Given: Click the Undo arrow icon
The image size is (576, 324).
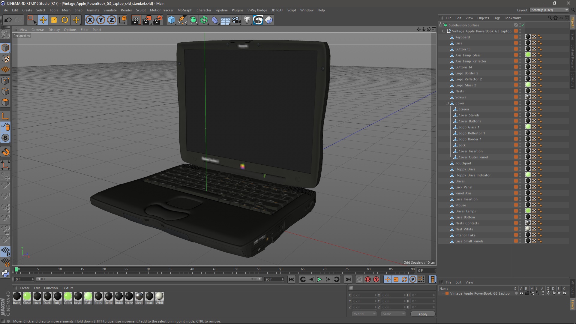Looking at the screenshot, I should point(8,20).
